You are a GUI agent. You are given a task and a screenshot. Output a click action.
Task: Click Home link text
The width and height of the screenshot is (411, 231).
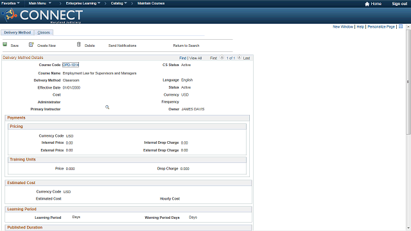(376, 4)
